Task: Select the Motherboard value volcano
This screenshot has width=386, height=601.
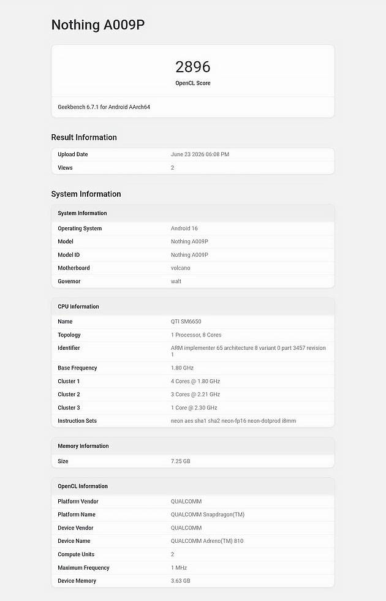Action: [180, 268]
